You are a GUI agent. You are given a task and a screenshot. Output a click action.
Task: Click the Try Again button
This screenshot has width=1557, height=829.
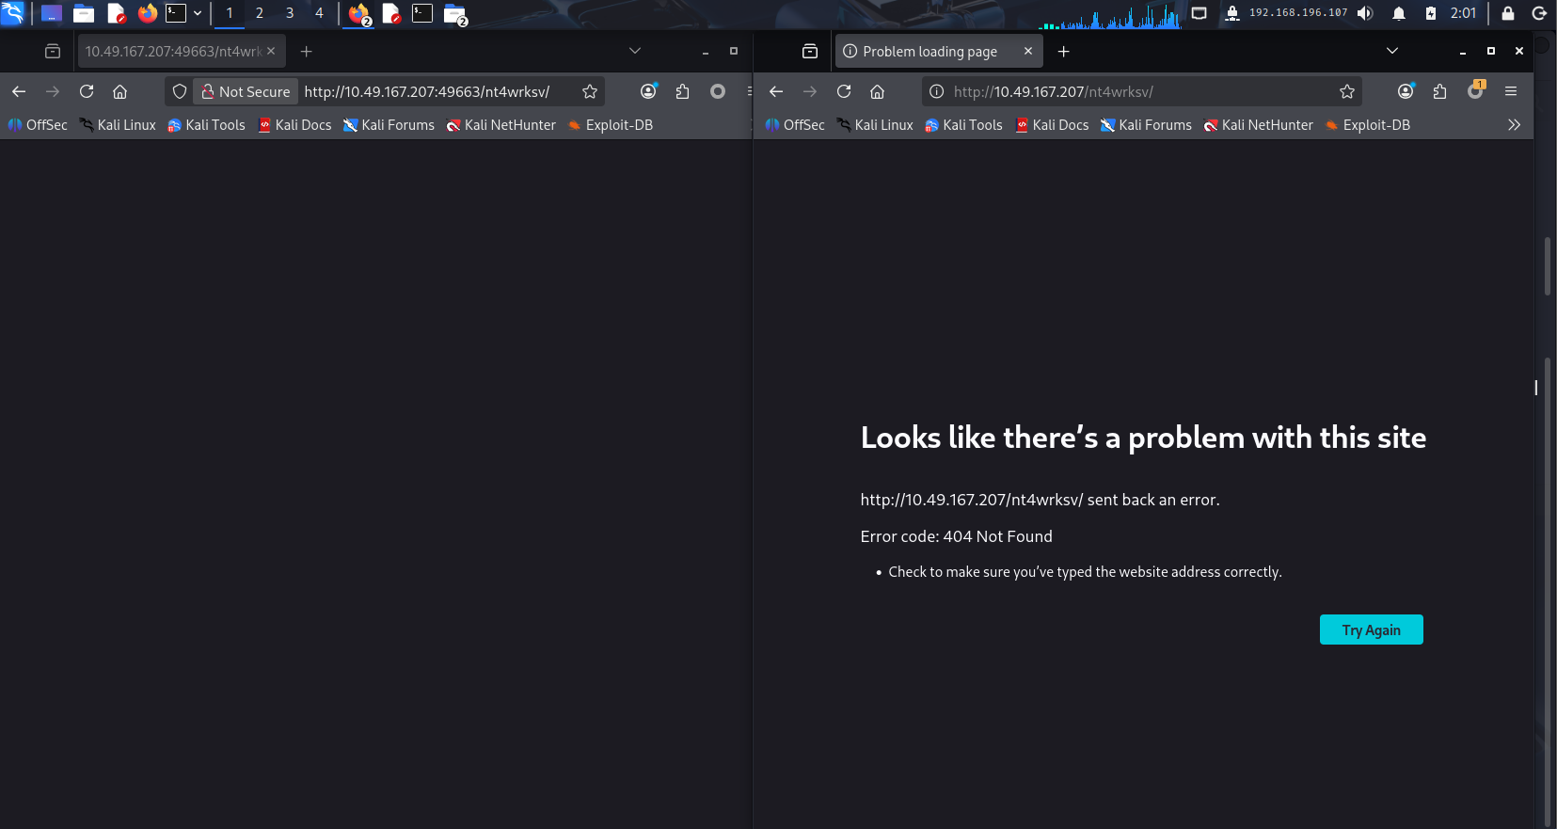pos(1371,630)
